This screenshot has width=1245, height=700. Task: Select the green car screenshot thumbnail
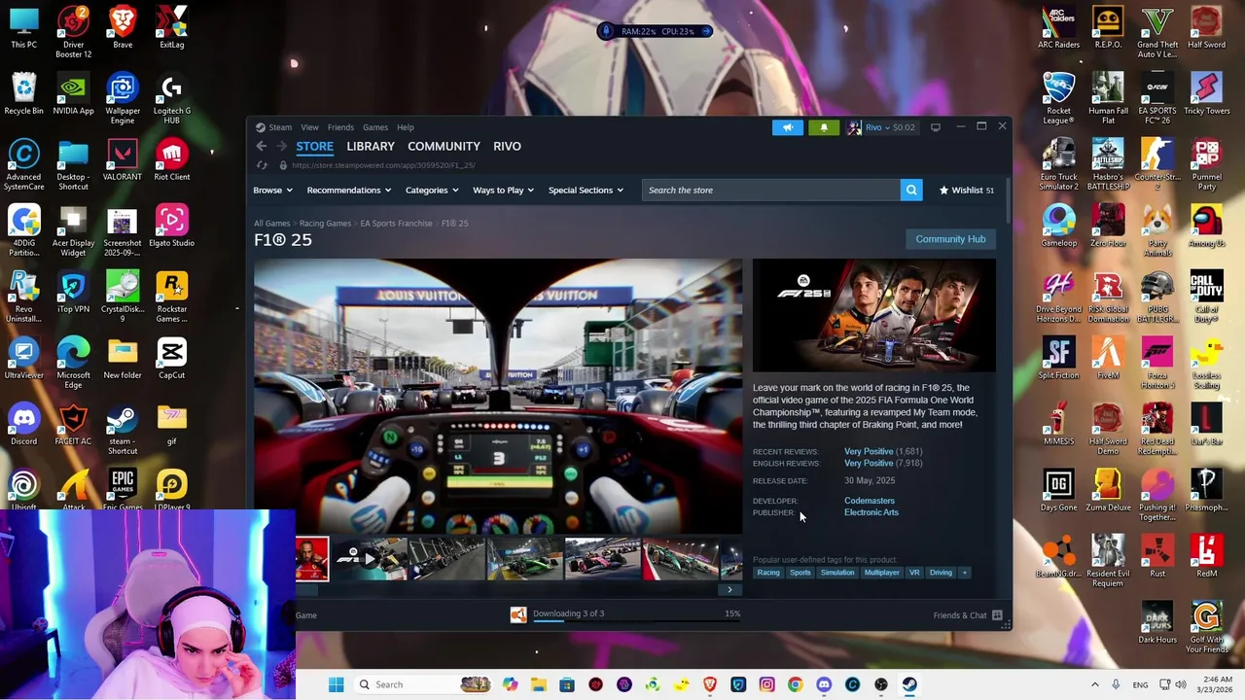point(525,559)
